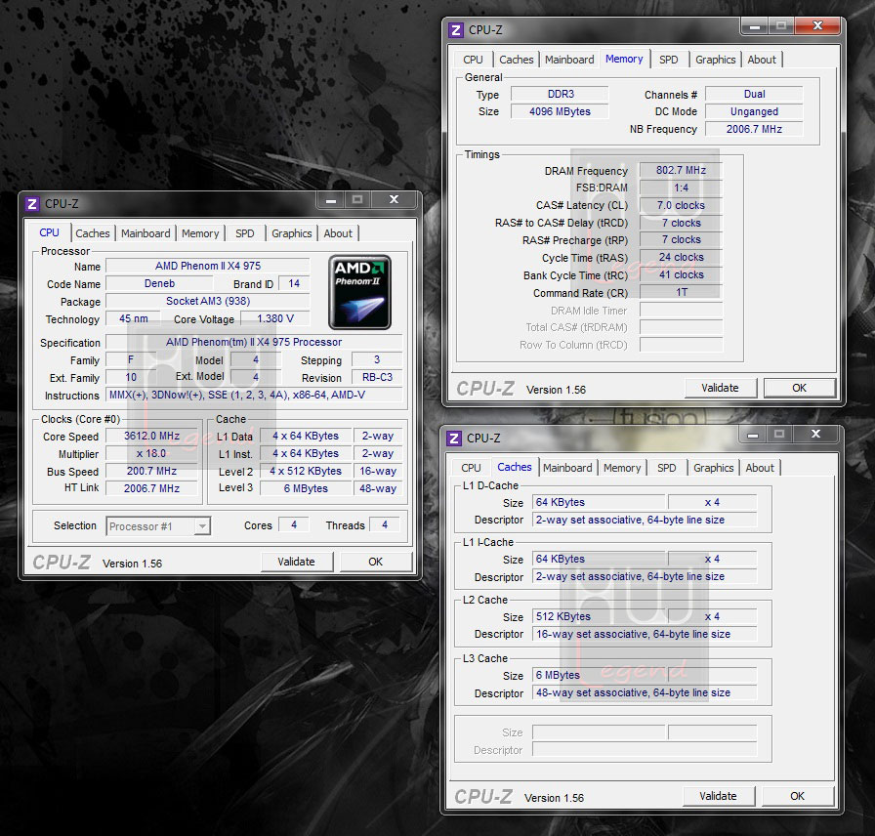
Task: Click the AMD Phenom II logo badge
Action: 360,292
